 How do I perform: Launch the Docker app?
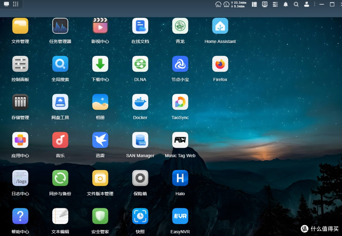coord(140,102)
